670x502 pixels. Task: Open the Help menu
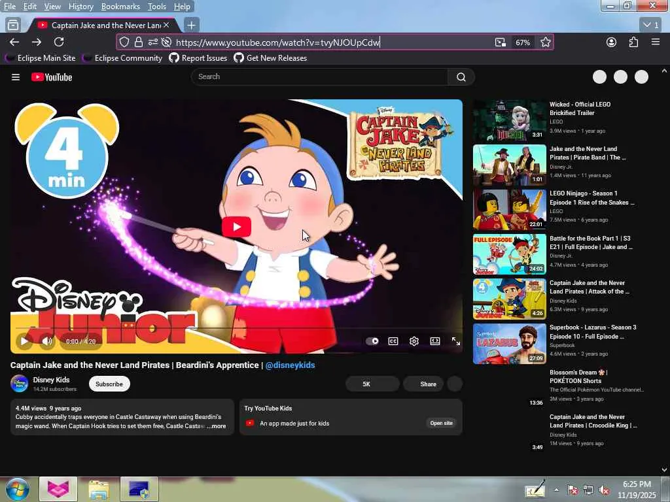tap(182, 7)
